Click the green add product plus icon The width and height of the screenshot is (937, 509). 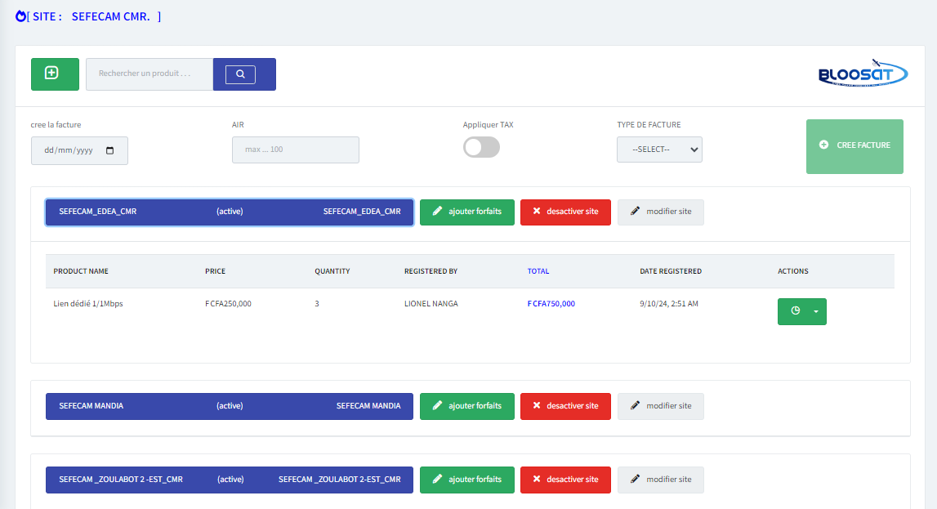(55, 74)
